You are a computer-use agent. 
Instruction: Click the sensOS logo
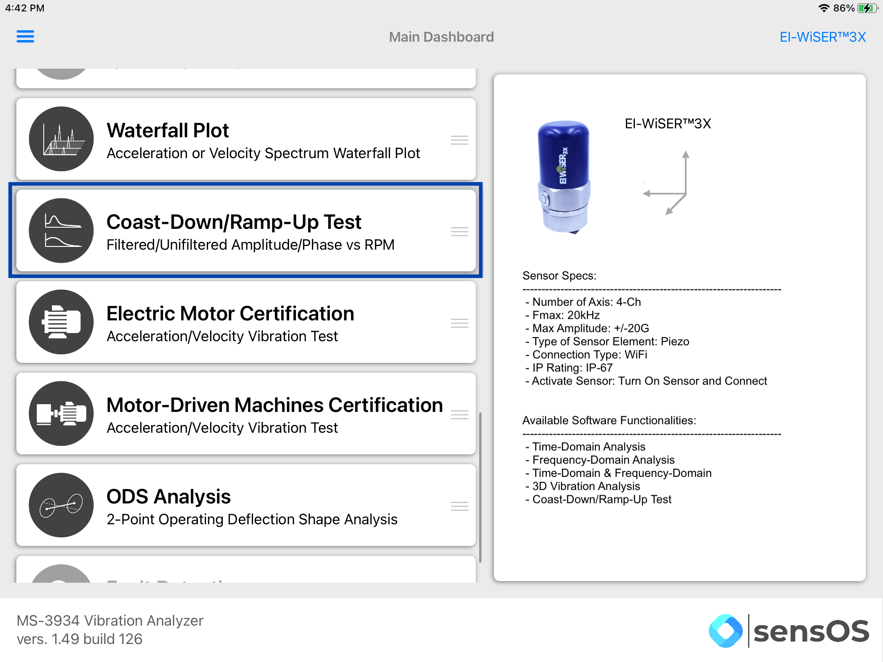tap(789, 631)
